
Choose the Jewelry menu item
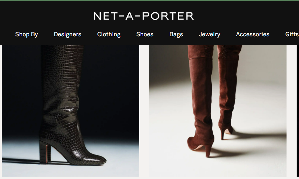pyautogui.click(x=209, y=34)
